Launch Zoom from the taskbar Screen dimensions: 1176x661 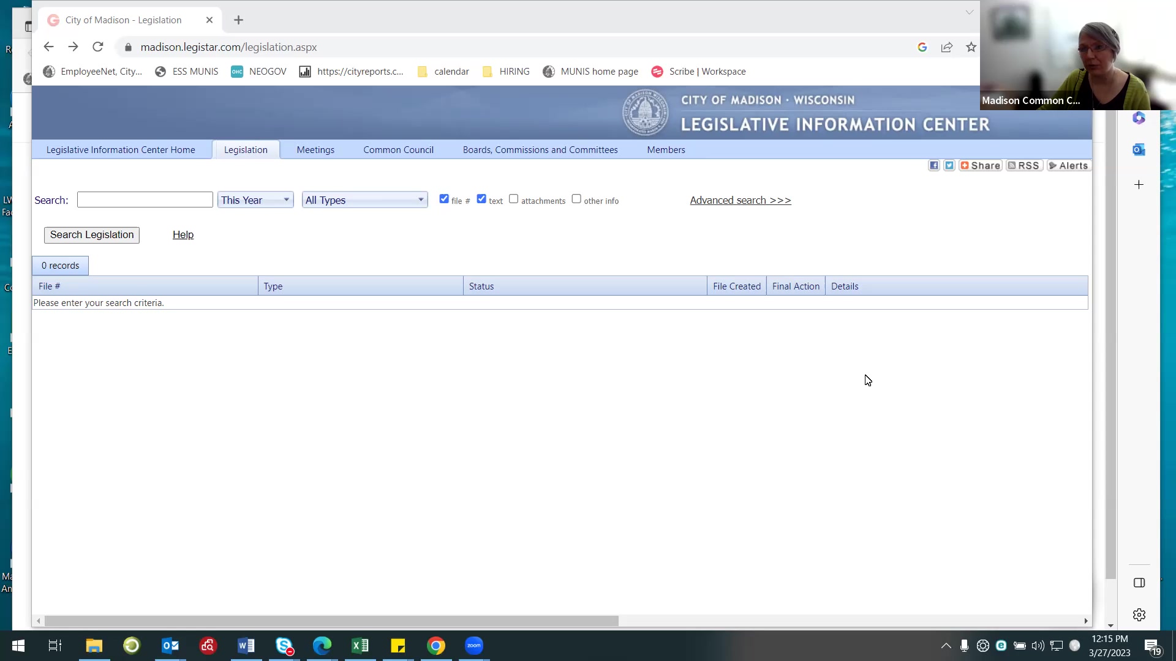tap(473, 646)
